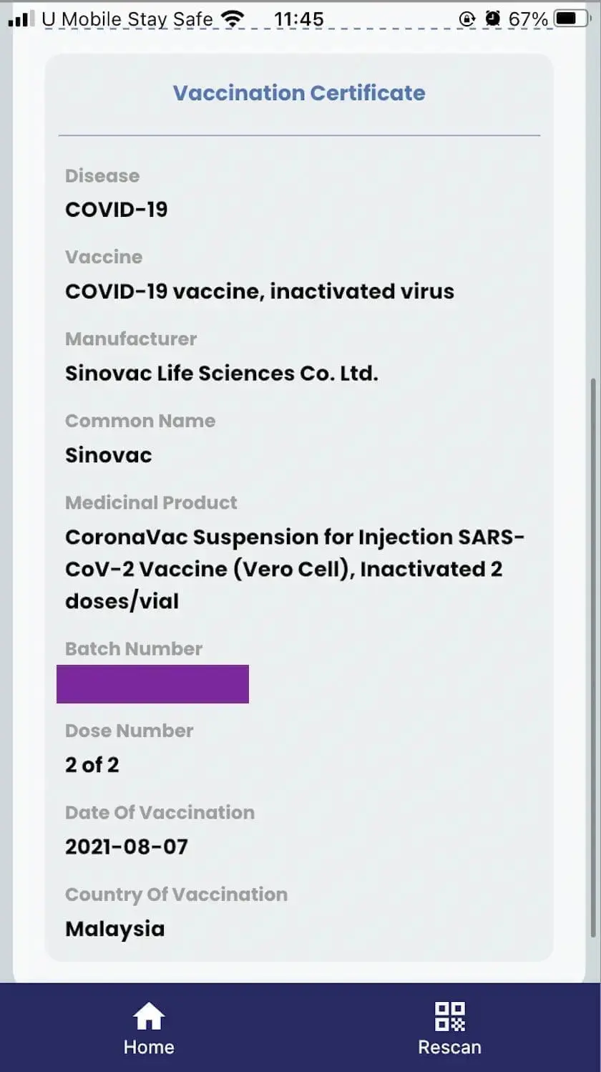Image resolution: width=601 pixels, height=1072 pixels.
Task: Click the Vaccination Certificate heading
Action: point(299,93)
